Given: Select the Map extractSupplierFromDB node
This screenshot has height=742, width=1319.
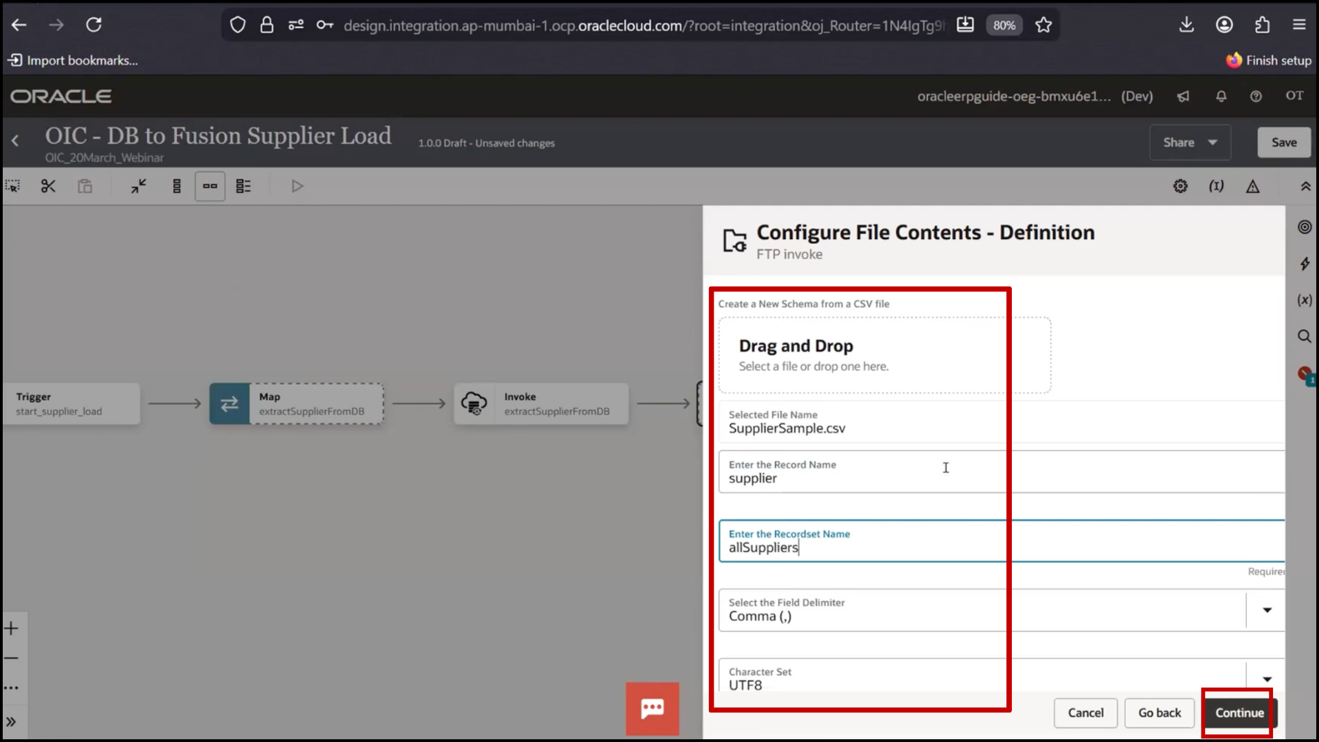Looking at the screenshot, I should (297, 404).
